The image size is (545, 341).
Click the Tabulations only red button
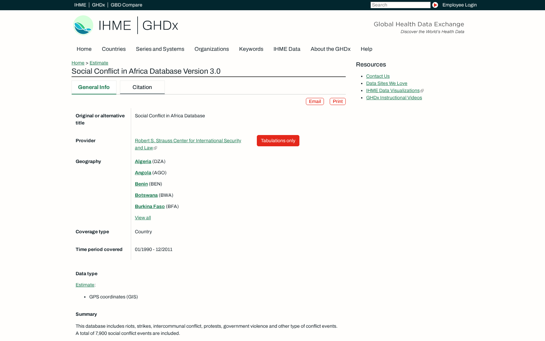pyautogui.click(x=278, y=140)
